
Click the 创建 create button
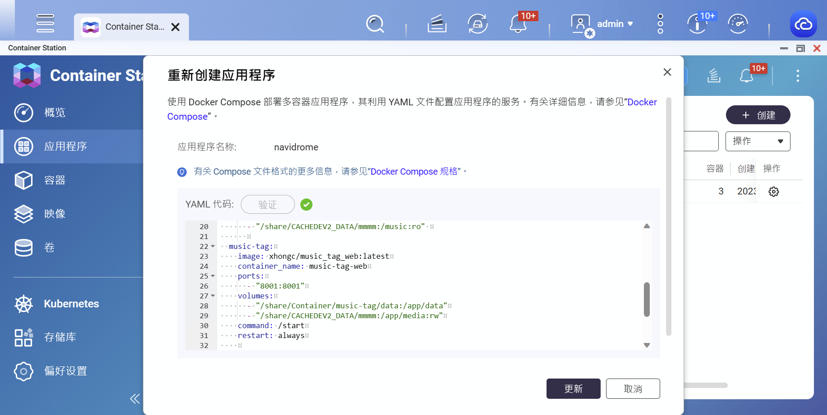758,115
